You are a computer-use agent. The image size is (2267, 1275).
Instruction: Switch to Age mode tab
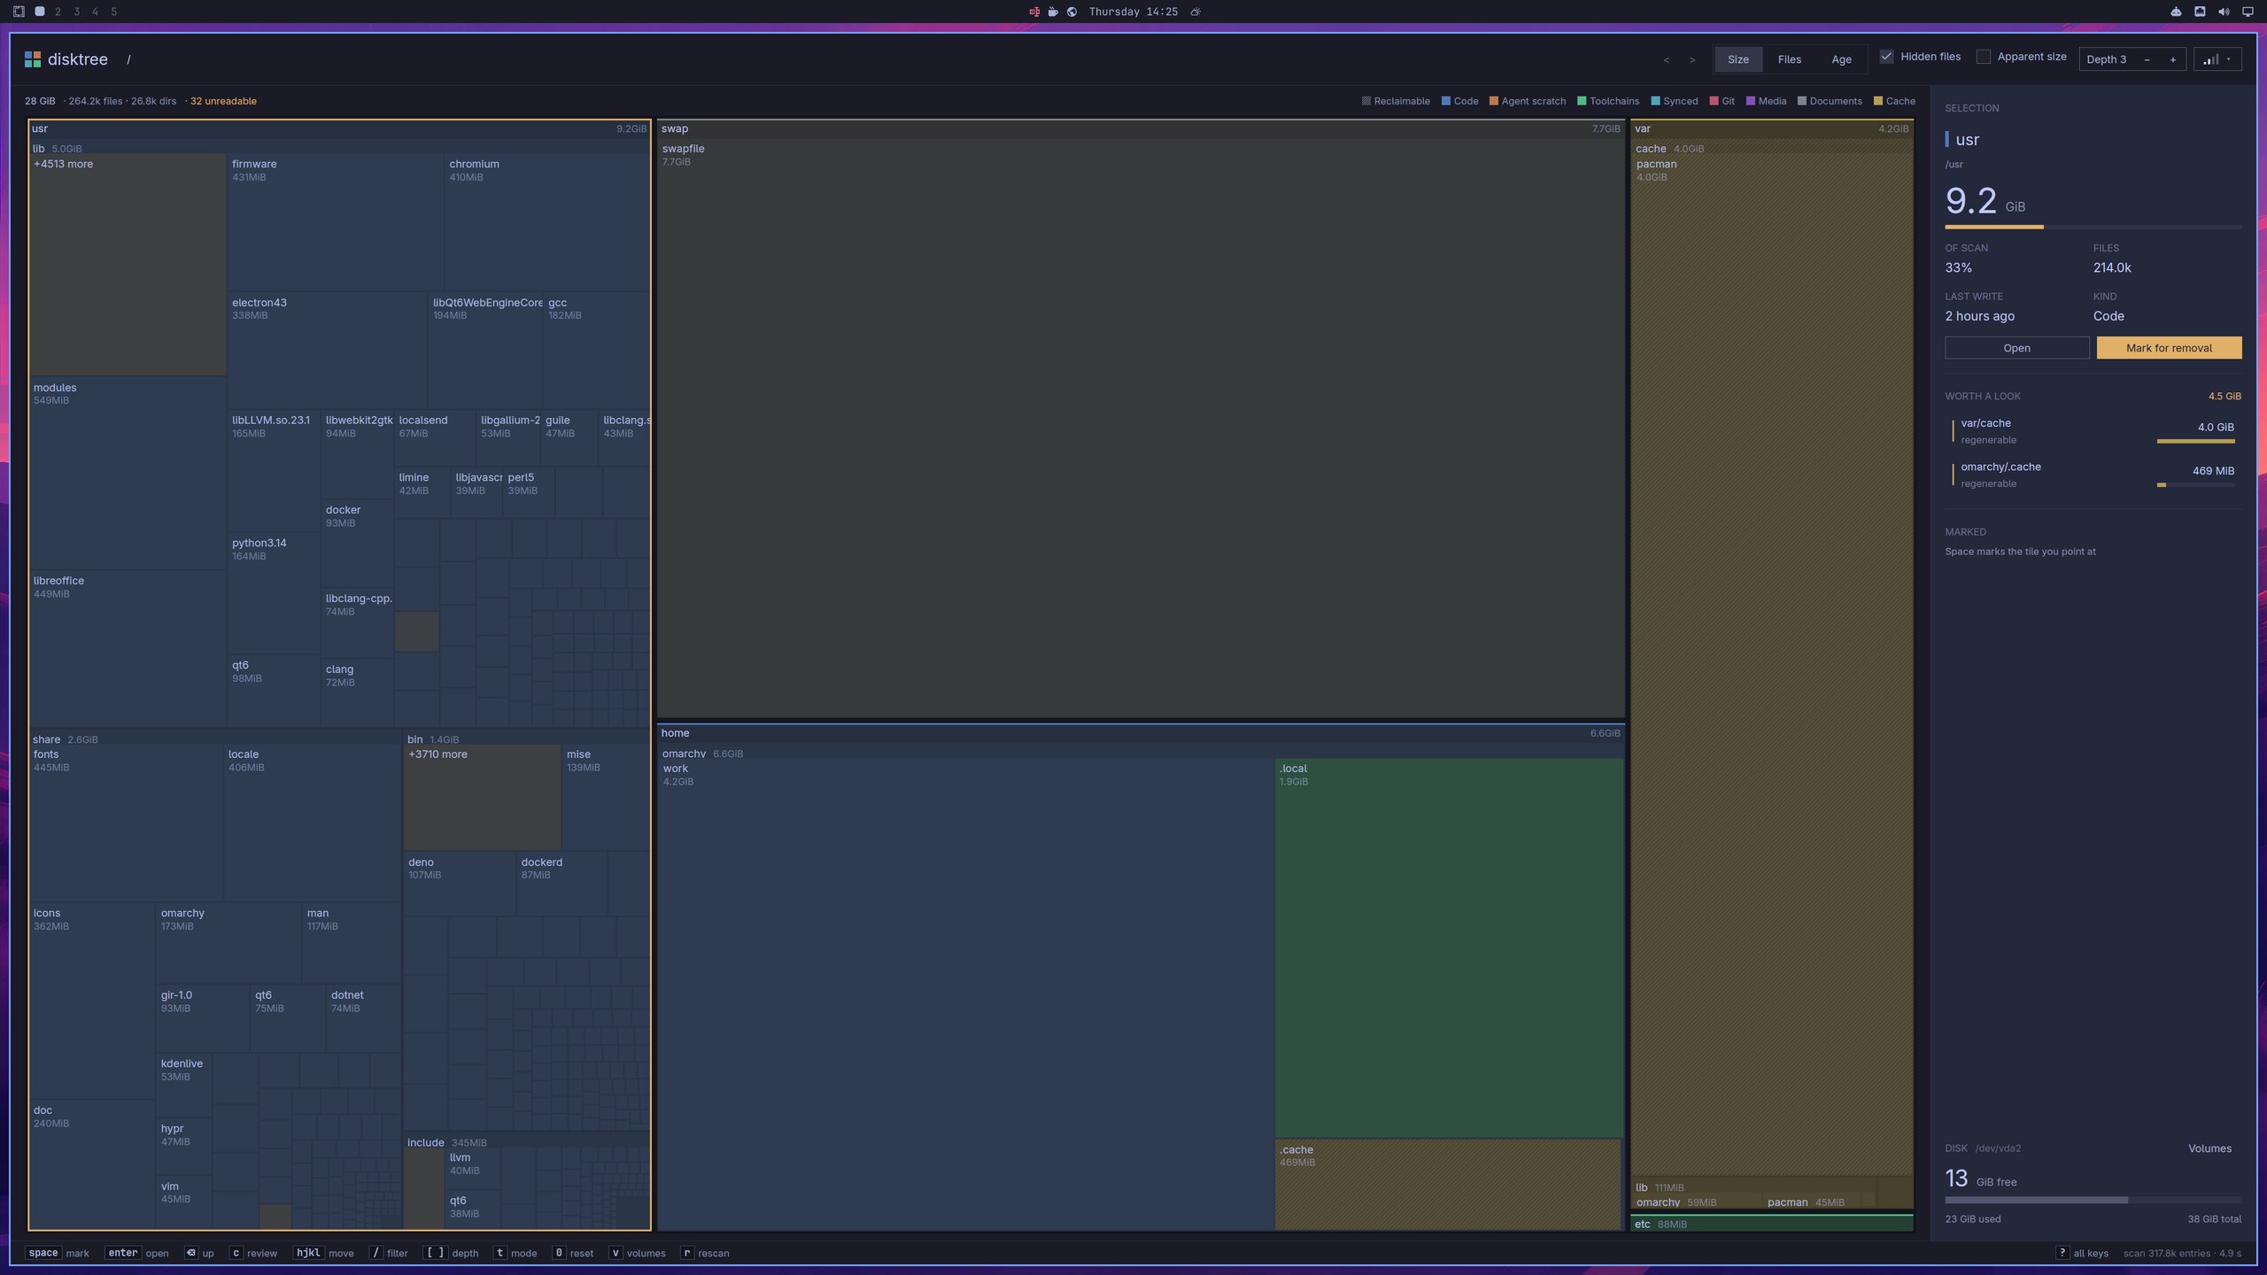tap(1841, 59)
